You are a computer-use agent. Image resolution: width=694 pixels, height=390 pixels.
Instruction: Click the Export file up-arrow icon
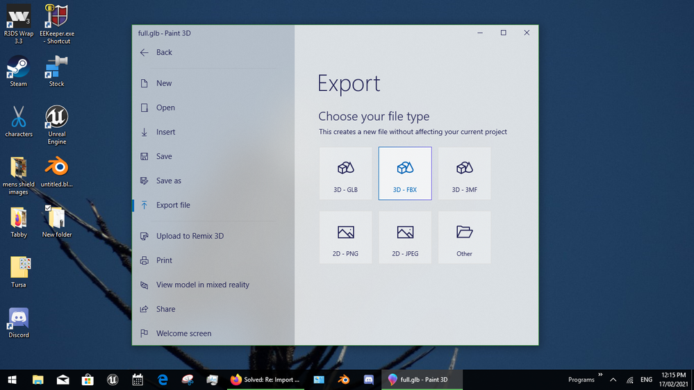pos(144,205)
